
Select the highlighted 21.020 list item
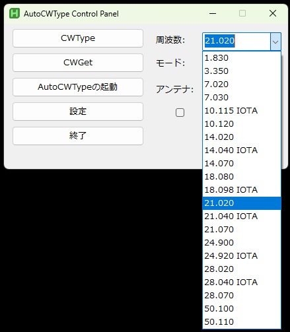[x=242, y=203]
